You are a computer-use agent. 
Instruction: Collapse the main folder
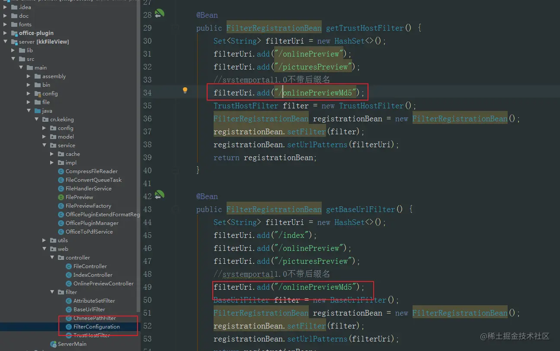(x=21, y=68)
